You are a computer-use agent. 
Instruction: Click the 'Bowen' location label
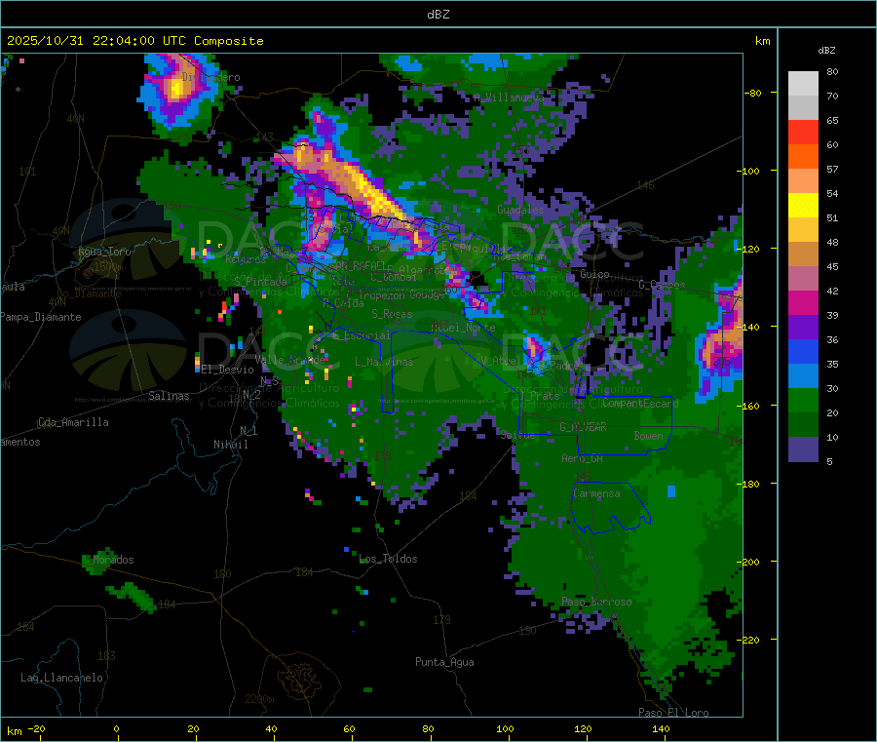coord(649,436)
